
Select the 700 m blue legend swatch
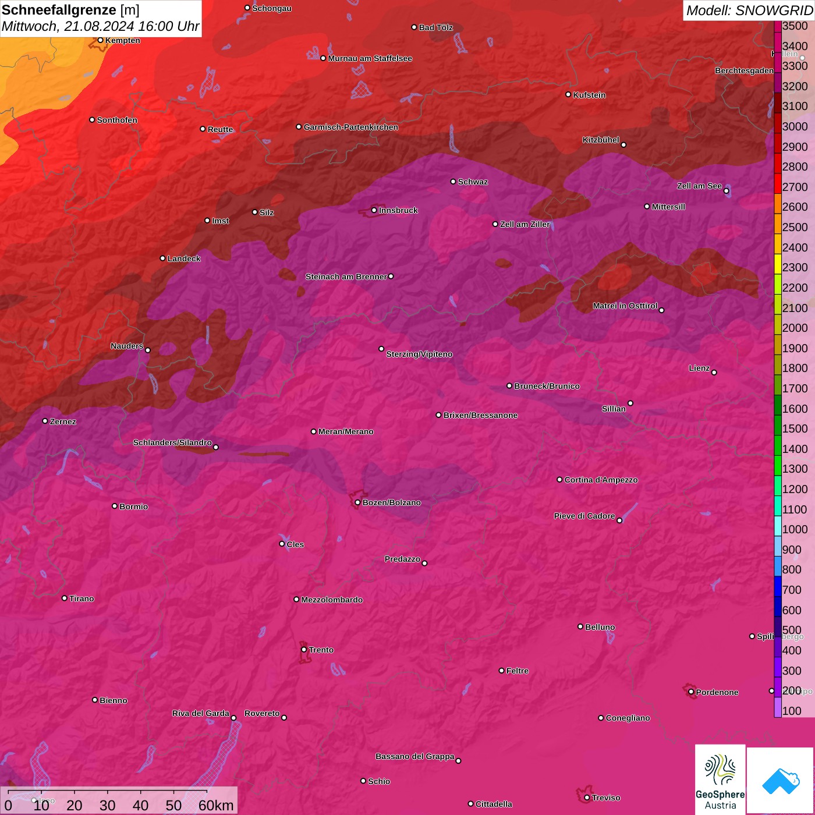pos(777,586)
